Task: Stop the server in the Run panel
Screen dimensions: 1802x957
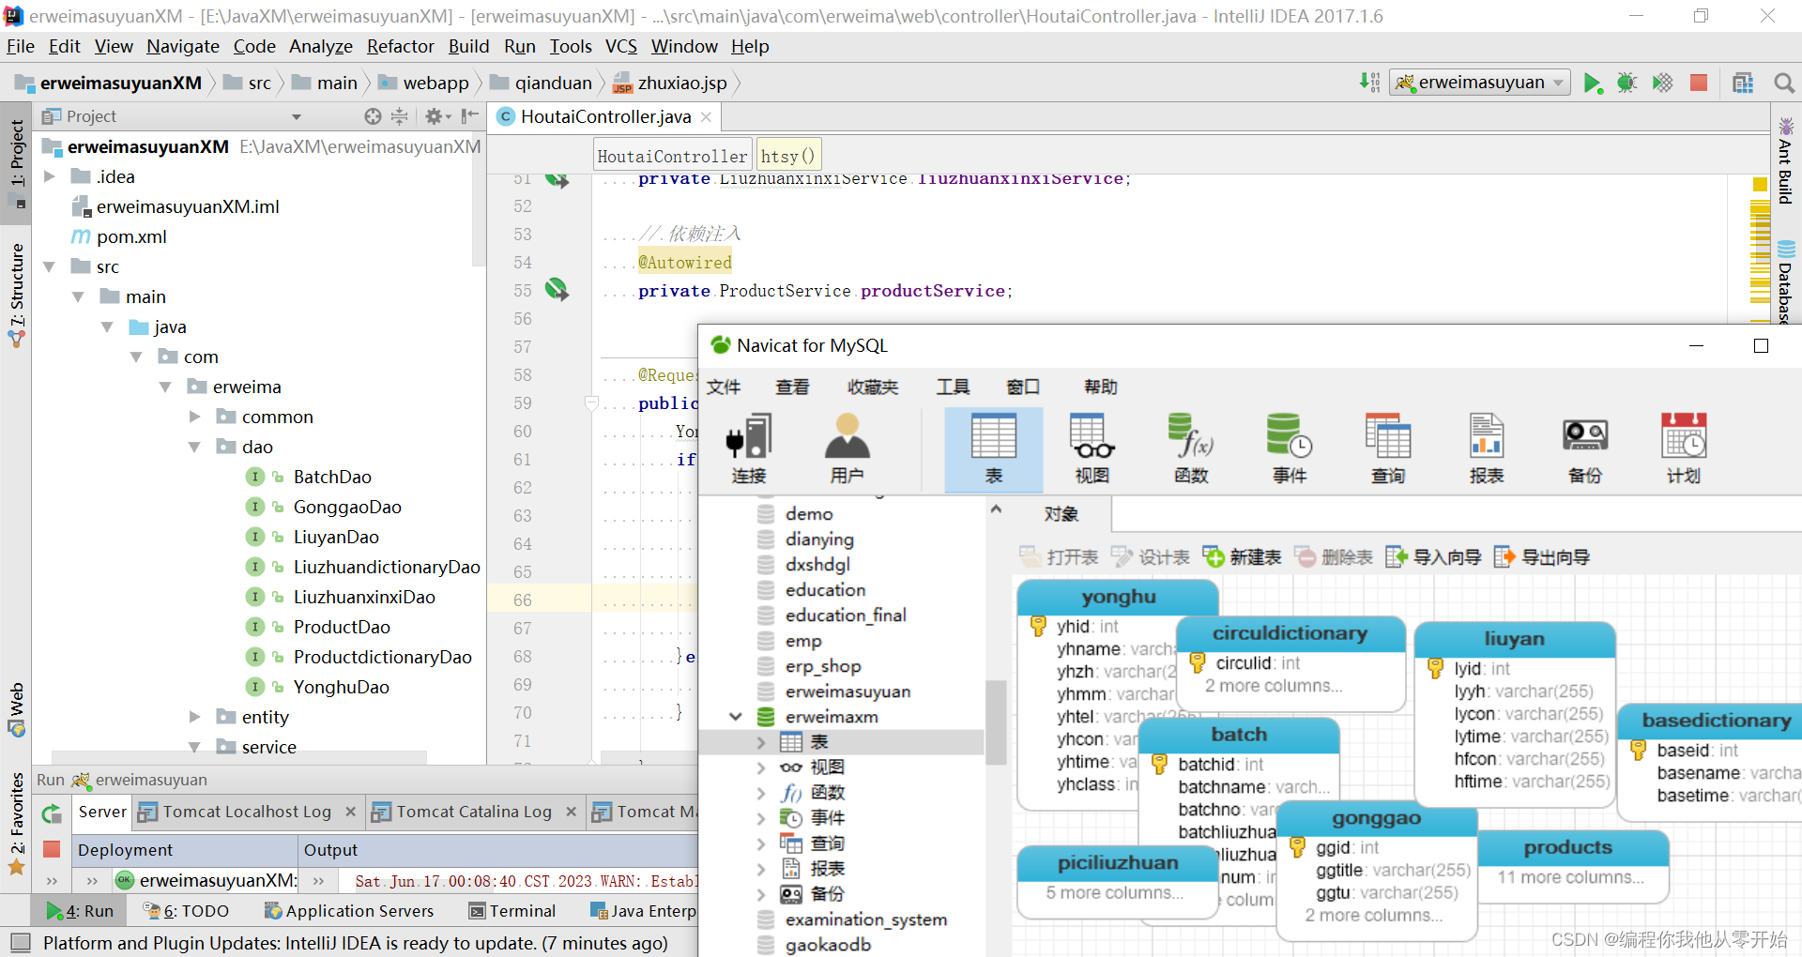Action: [x=52, y=849]
